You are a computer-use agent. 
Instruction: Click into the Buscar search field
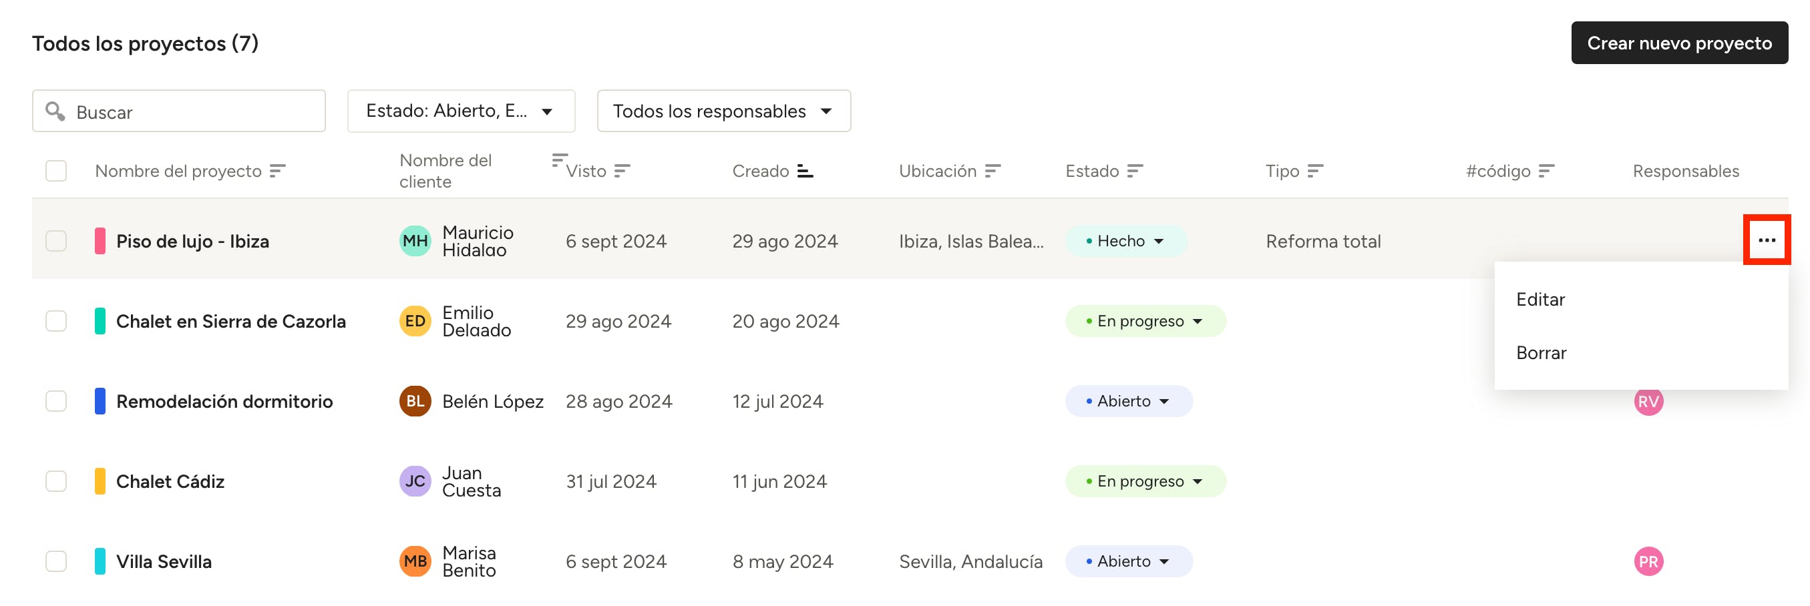190,111
